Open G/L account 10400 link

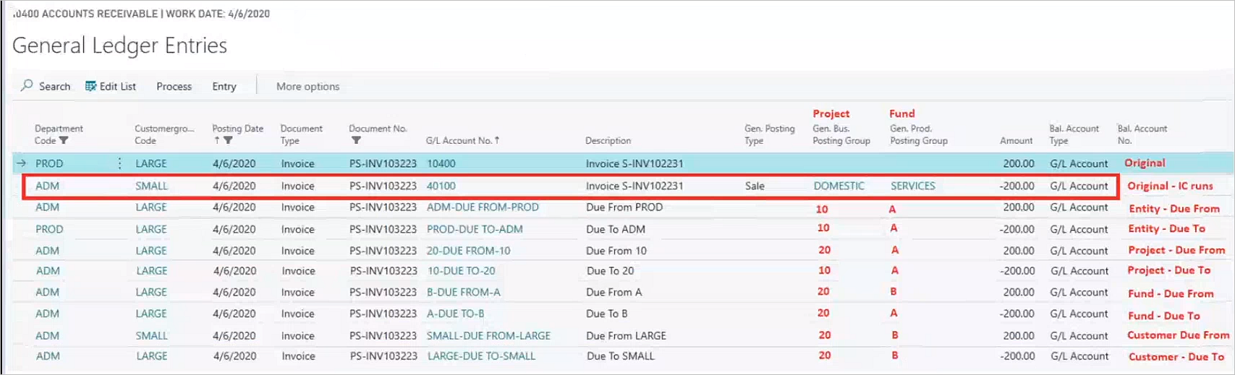click(441, 163)
